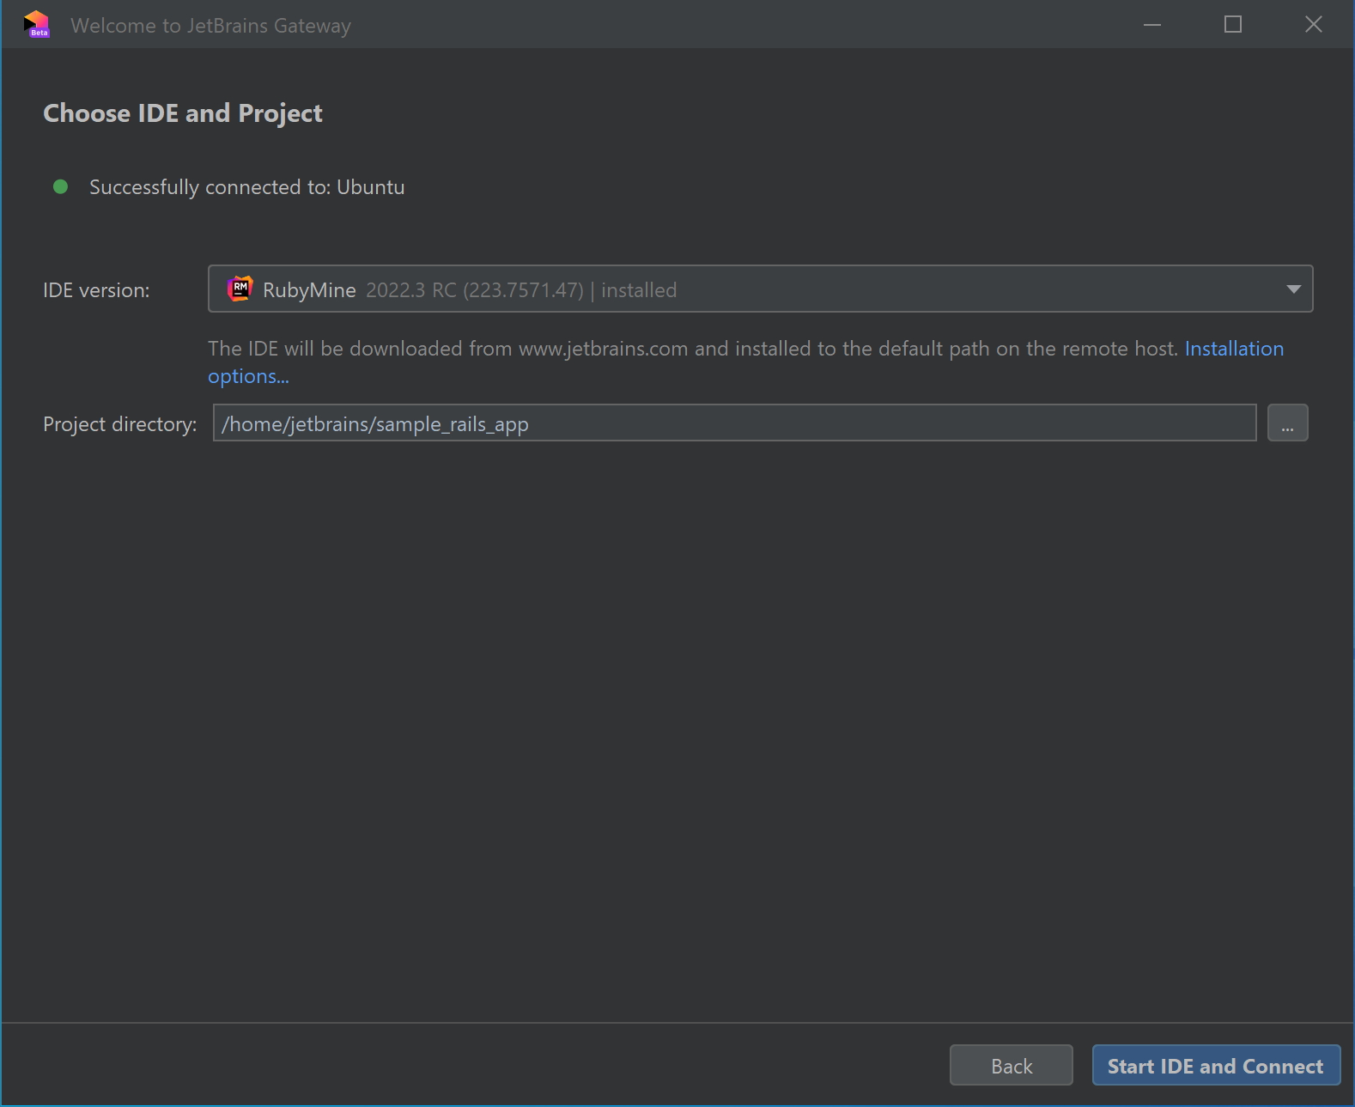1355x1107 pixels.
Task: Expand the IDE version dropdown arrow
Action: [1293, 289]
